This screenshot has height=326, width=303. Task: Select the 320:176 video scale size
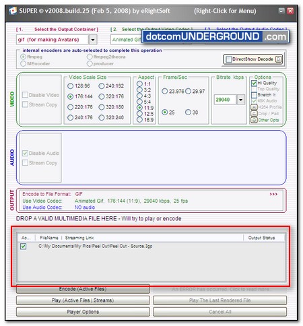(102, 96)
